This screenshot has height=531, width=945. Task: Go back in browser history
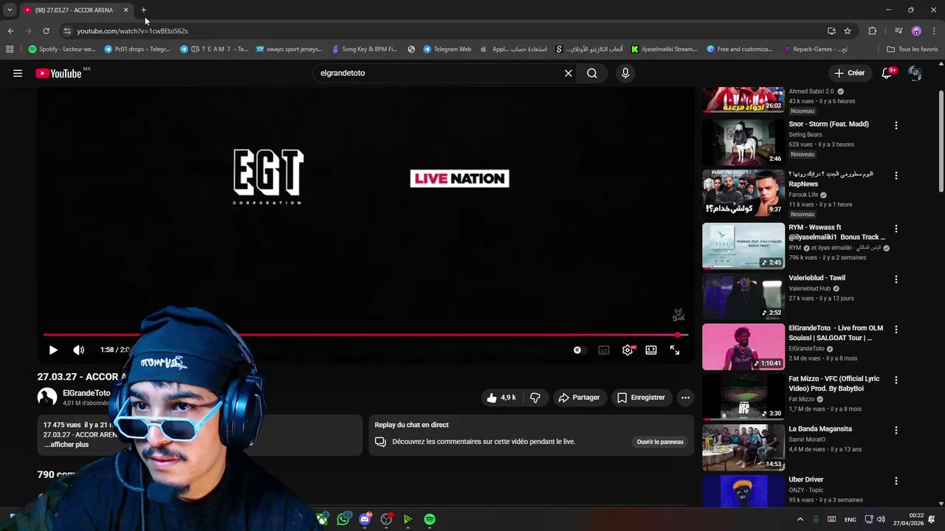point(10,31)
